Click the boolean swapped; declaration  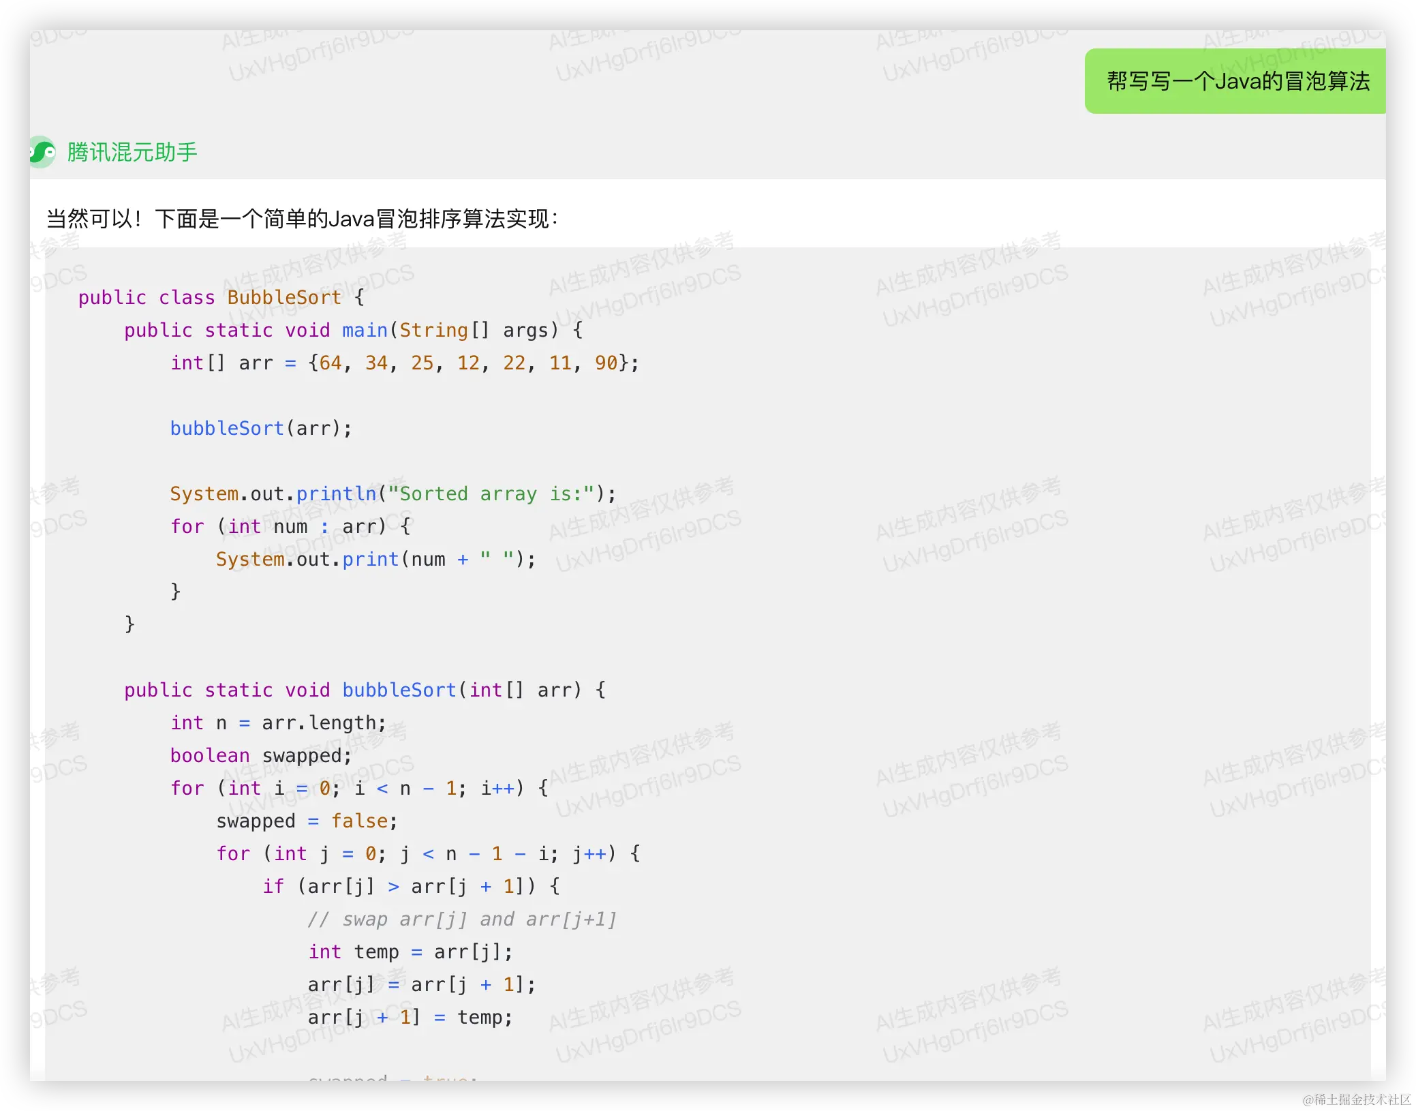pos(261,756)
